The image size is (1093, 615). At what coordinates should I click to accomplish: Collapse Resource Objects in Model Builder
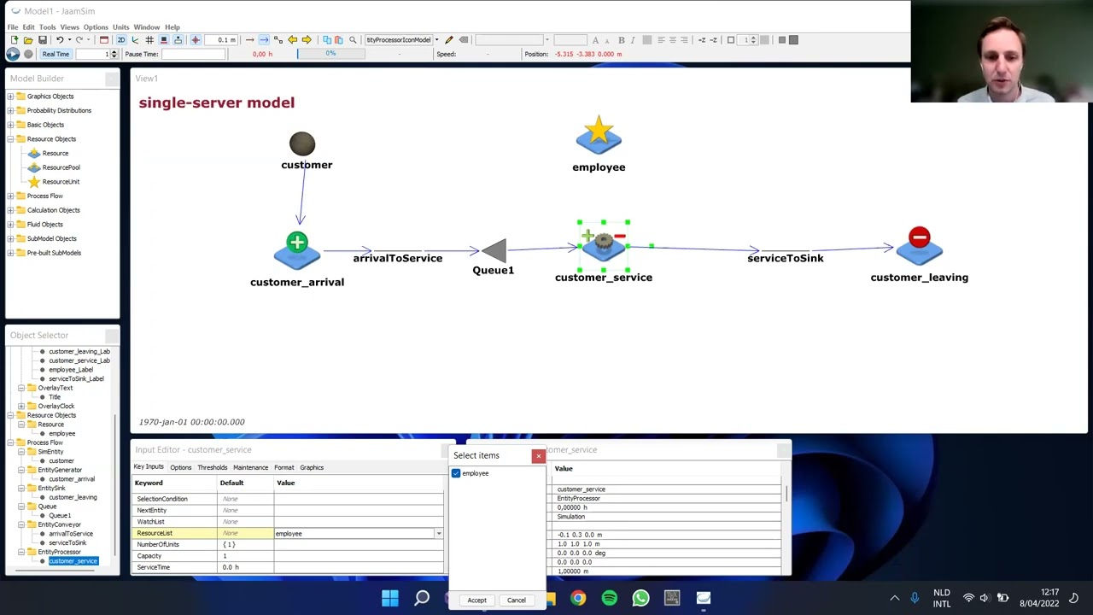(10, 139)
